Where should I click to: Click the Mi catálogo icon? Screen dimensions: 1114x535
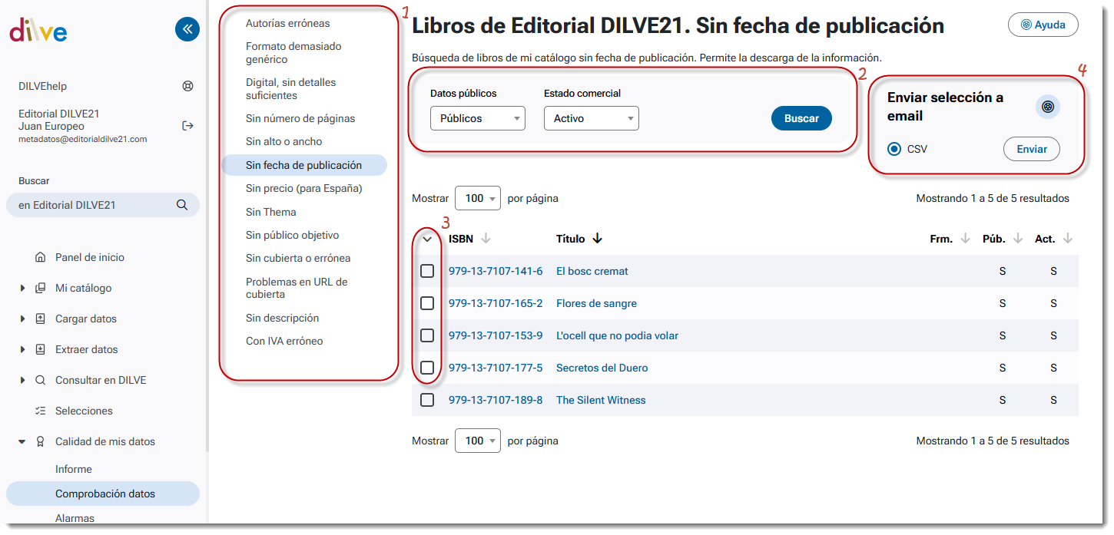pos(41,288)
